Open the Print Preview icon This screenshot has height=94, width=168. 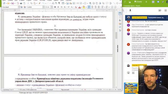(24, 3)
